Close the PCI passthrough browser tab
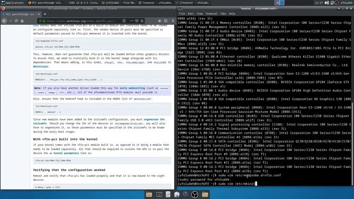The width and height of the screenshot is (354, 199). tap(39, 14)
